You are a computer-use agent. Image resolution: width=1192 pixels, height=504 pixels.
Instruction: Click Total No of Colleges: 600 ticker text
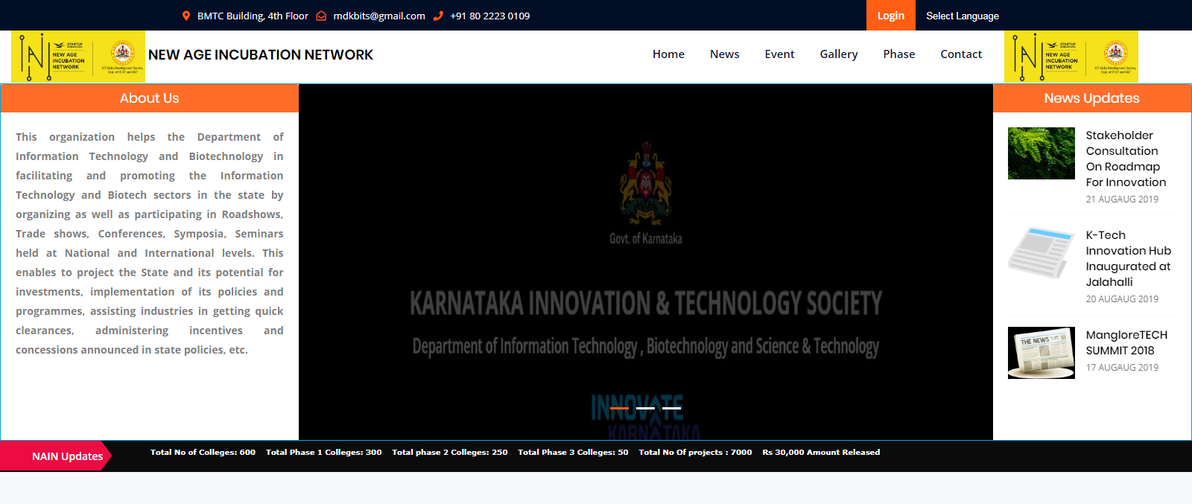203,452
